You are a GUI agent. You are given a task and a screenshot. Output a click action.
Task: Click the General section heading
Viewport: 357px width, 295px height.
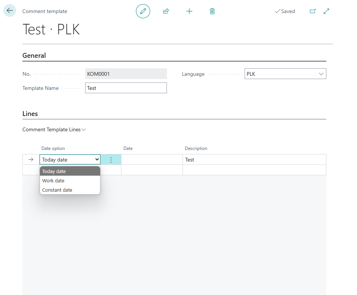(x=34, y=56)
